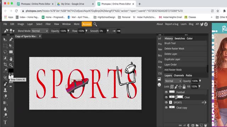Select the Type tool
227x127 pixels.
tap(5, 122)
